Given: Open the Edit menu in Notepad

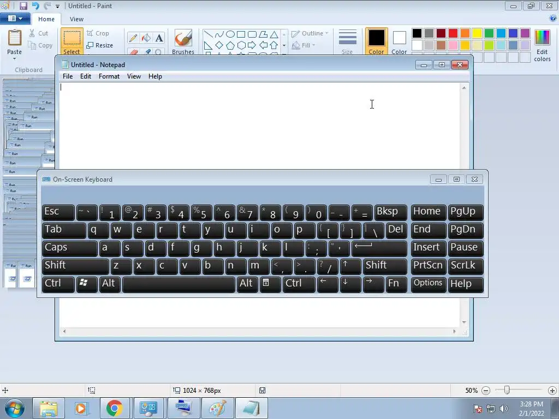Looking at the screenshot, I should (x=86, y=76).
